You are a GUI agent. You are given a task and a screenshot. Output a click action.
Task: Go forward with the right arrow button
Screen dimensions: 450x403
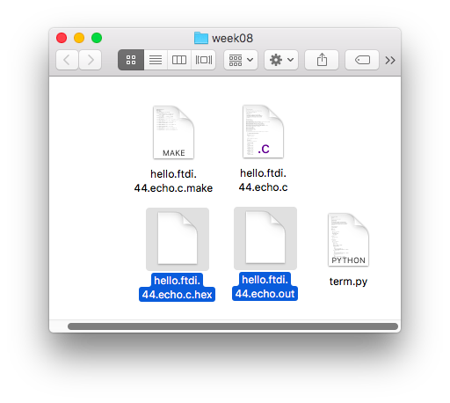coord(91,60)
